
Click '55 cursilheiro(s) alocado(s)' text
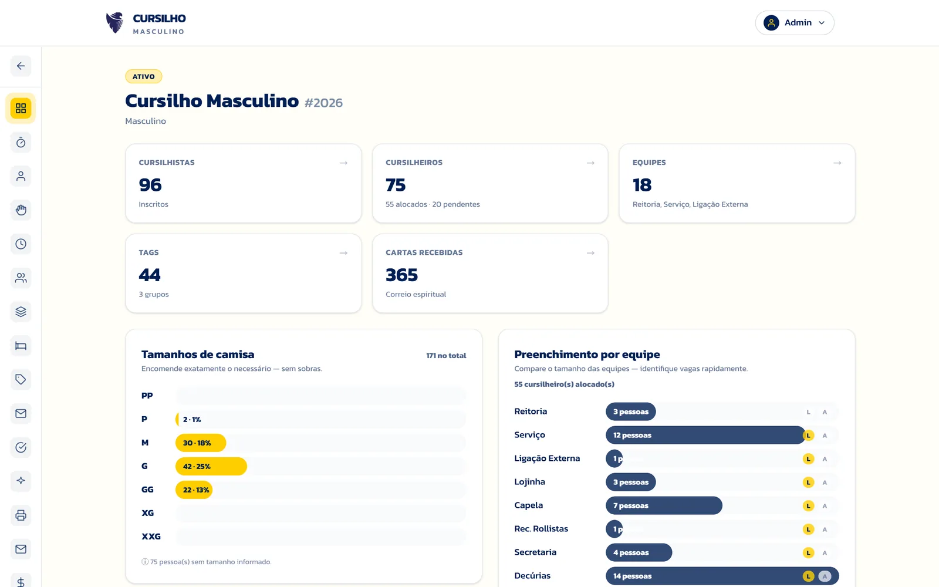[564, 384]
